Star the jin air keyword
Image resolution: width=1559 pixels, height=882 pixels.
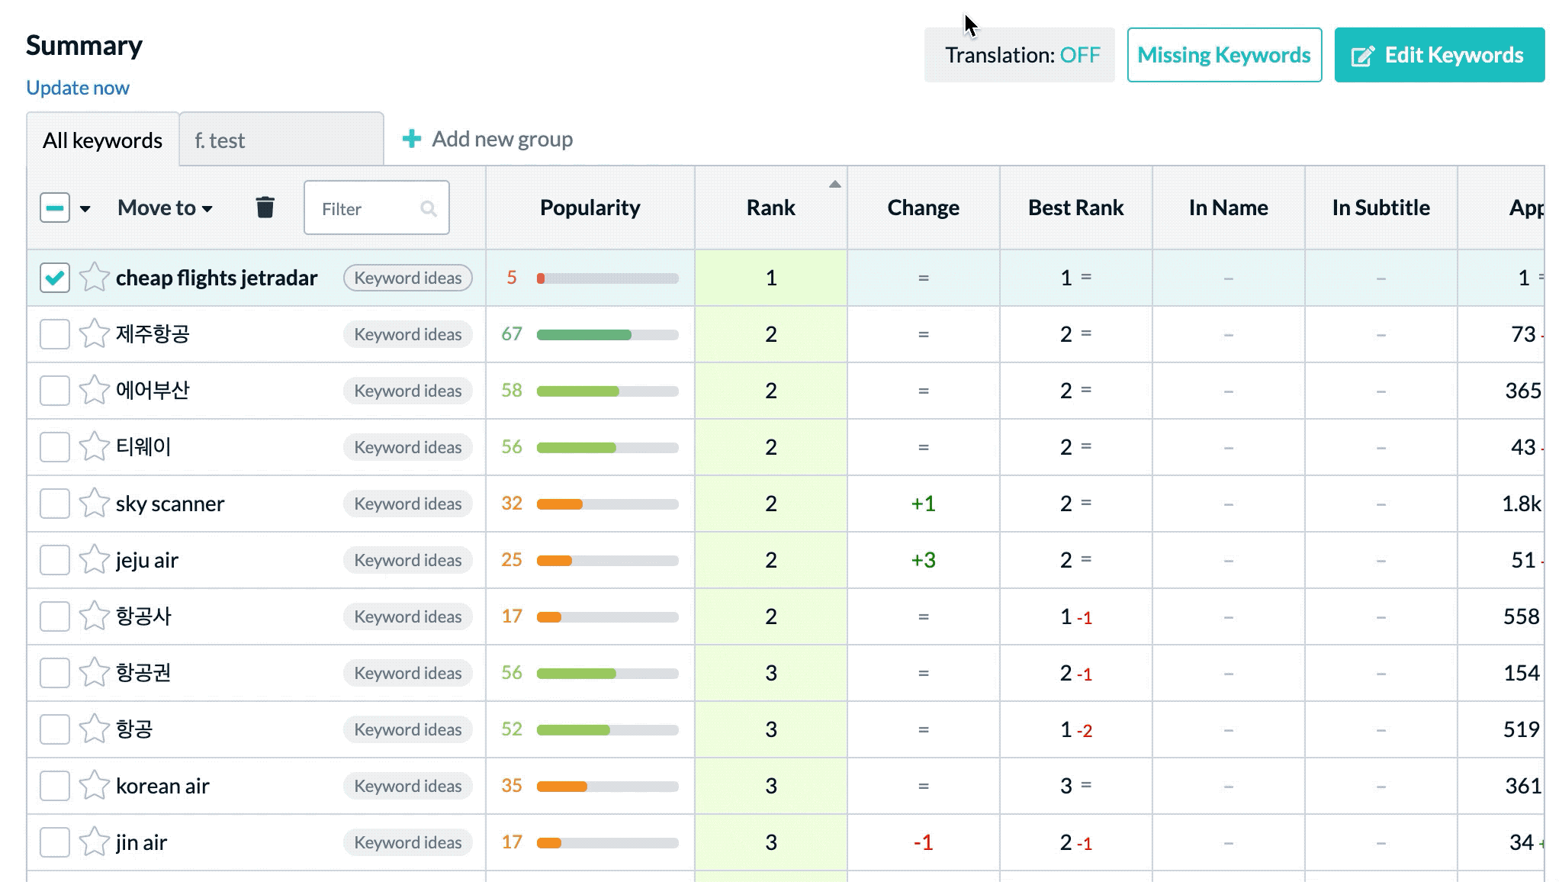pos(95,842)
